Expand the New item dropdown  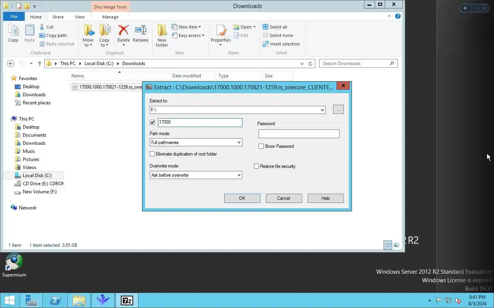coord(200,27)
